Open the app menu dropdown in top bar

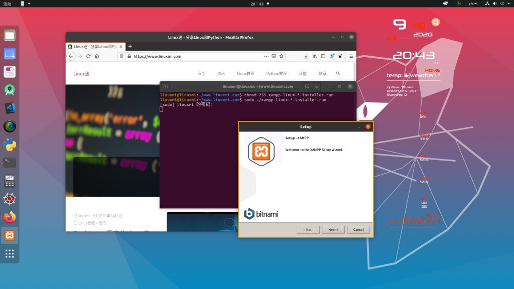pos(25,4)
